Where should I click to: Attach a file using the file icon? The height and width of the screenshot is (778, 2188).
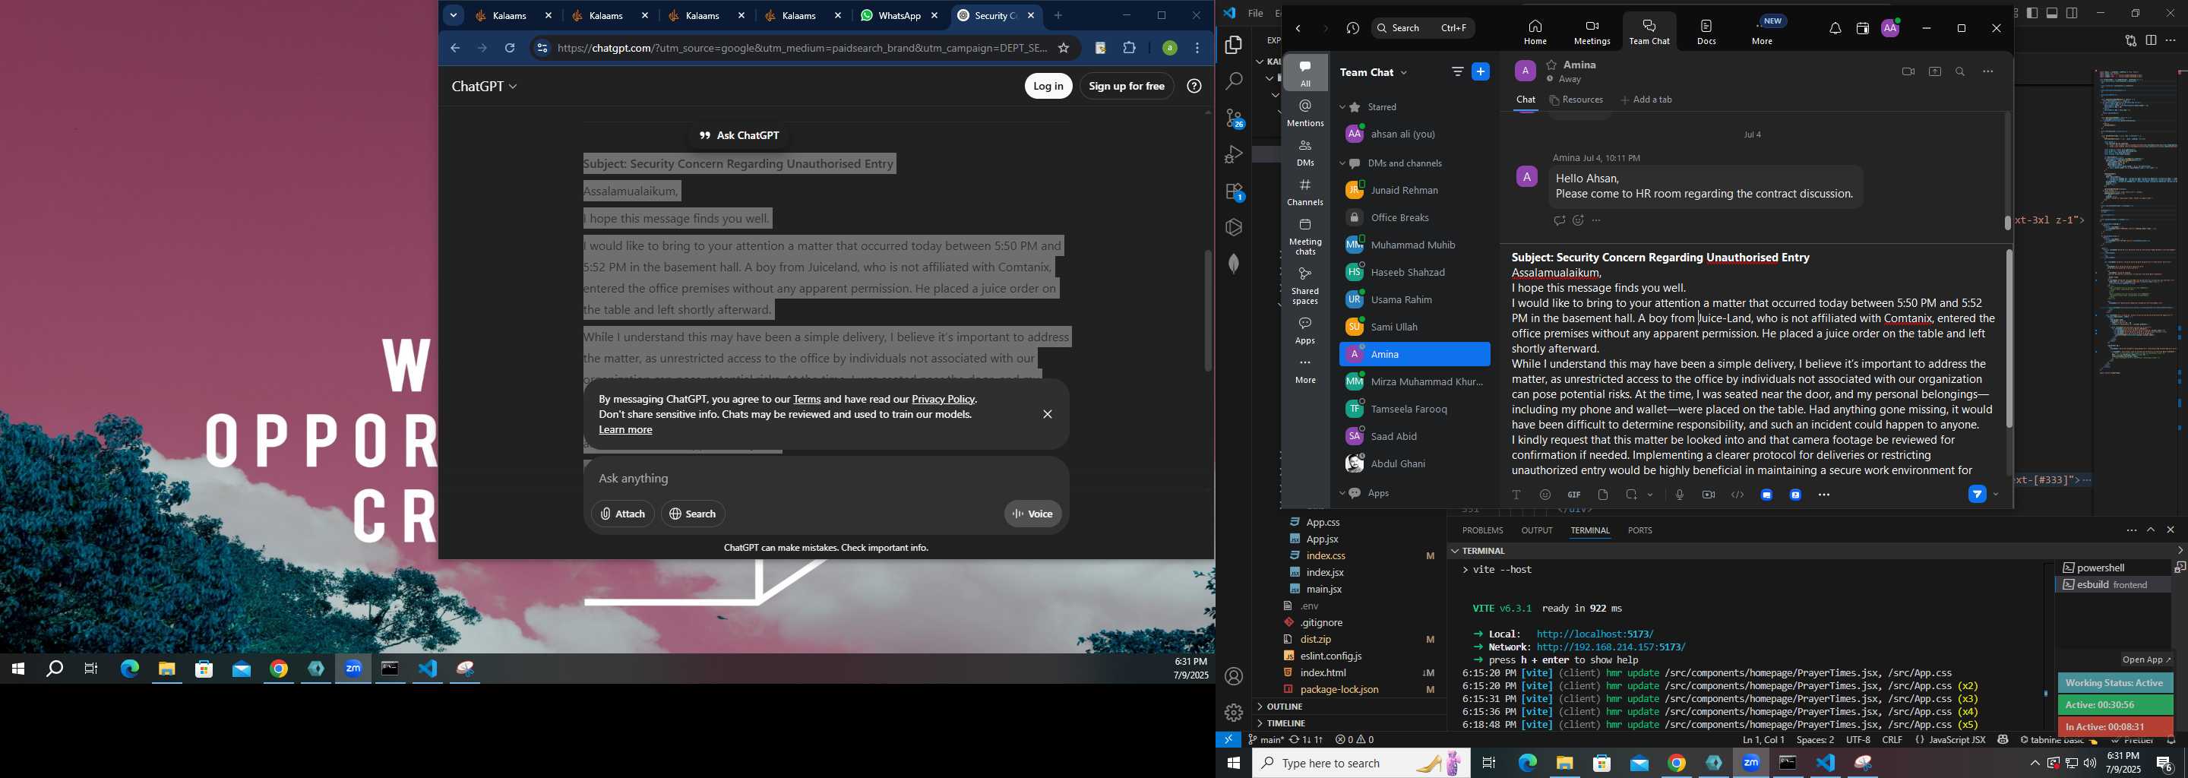click(x=1603, y=495)
